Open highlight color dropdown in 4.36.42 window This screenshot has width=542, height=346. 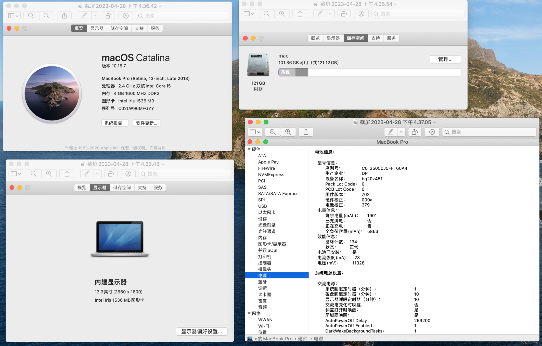pyautogui.click(x=95, y=16)
